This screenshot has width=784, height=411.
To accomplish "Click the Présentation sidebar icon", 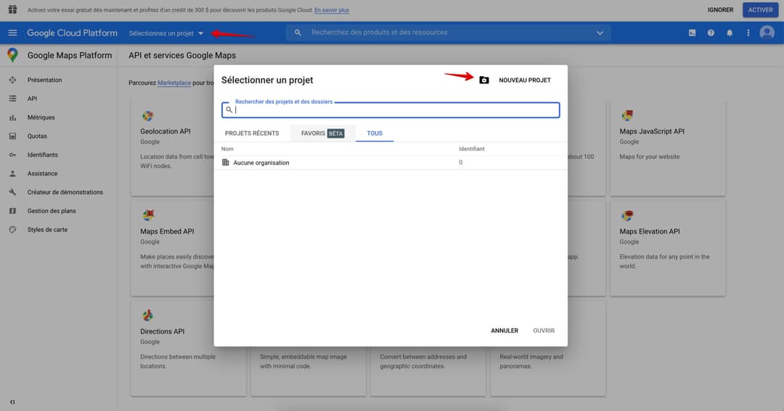I will point(12,80).
